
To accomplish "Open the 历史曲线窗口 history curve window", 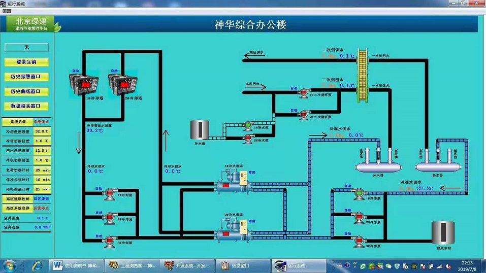I will click(26, 92).
